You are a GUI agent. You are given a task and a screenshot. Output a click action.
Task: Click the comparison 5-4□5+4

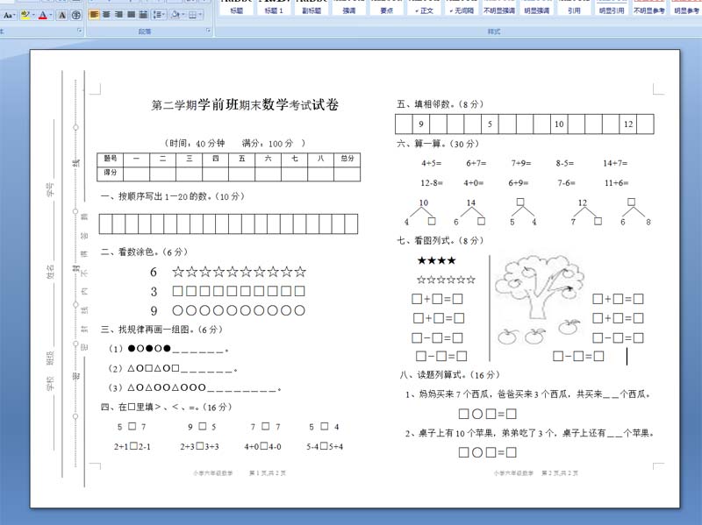(x=325, y=446)
